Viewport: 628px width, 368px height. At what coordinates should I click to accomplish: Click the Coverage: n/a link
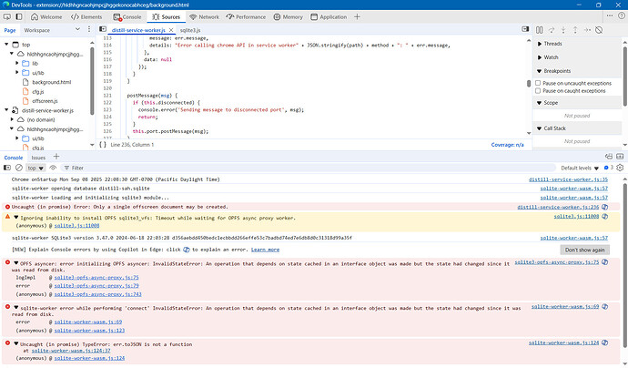(508, 145)
